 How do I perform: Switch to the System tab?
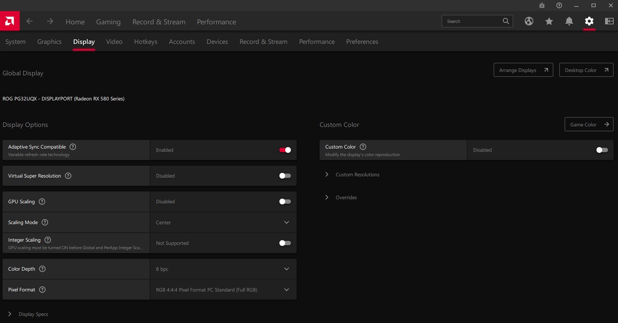(x=15, y=42)
